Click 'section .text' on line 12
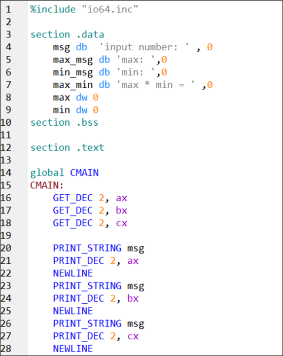 point(67,147)
